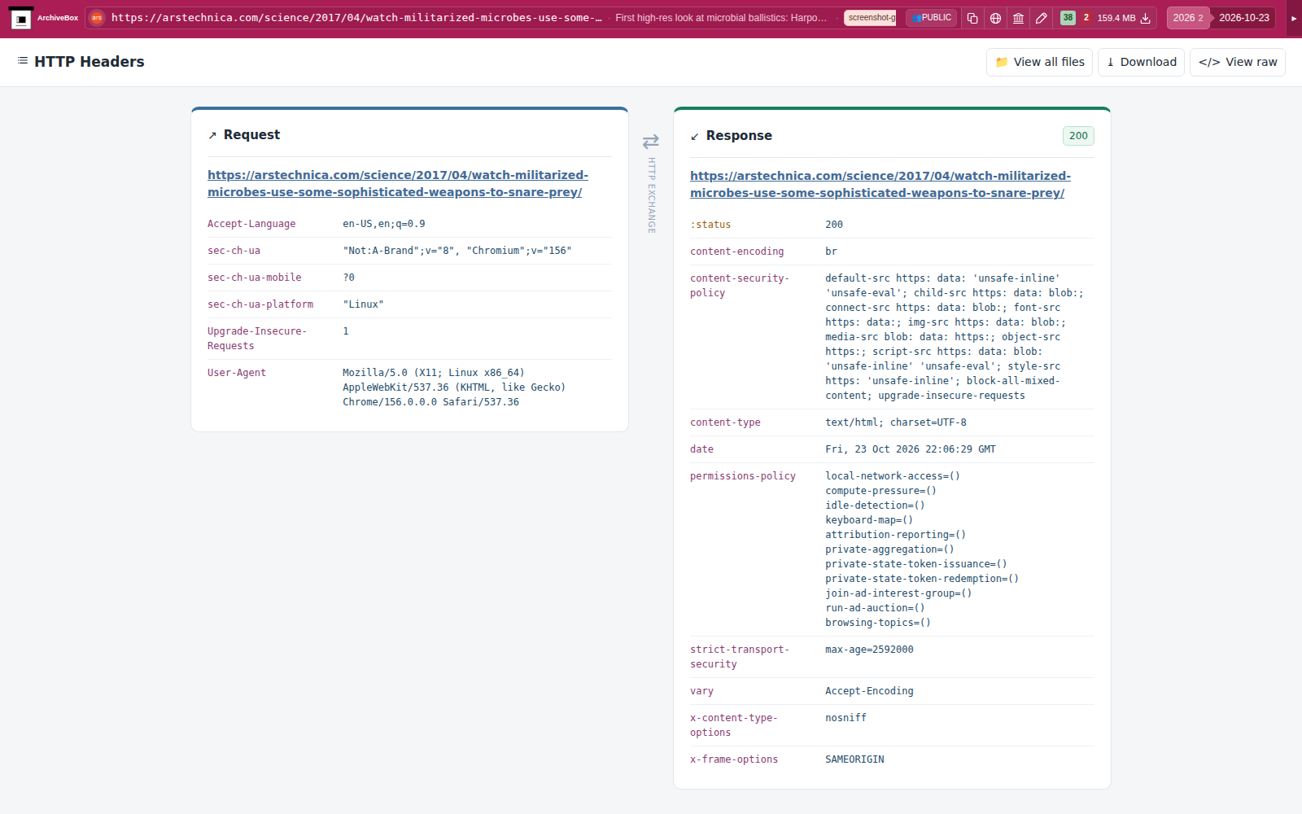The image size is (1302, 814).
Task: Click the vary value Accept-Encoding
Action: (869, 691)
